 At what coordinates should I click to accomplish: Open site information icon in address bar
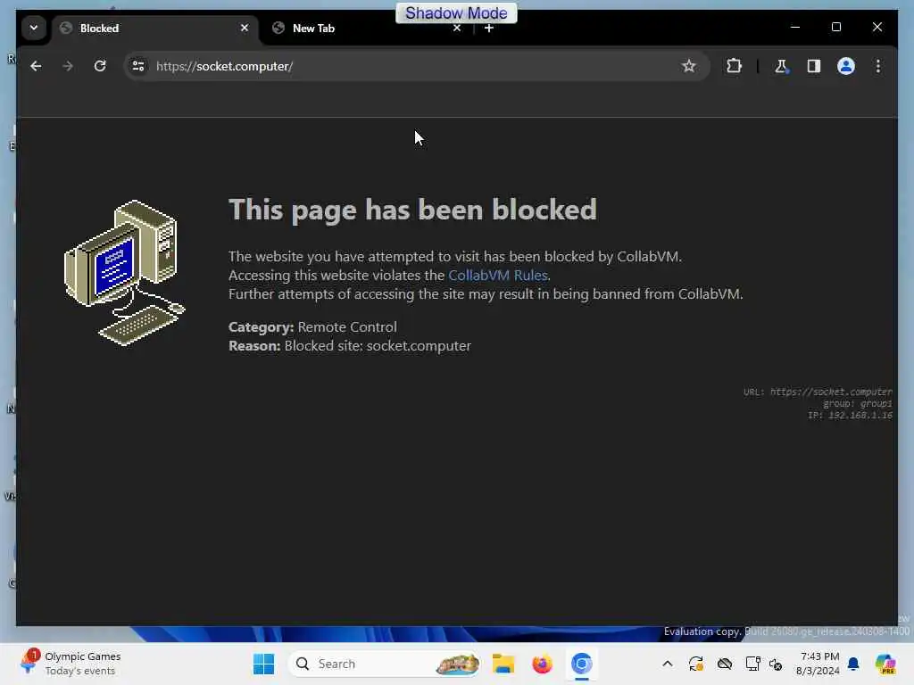coord(138,66)
